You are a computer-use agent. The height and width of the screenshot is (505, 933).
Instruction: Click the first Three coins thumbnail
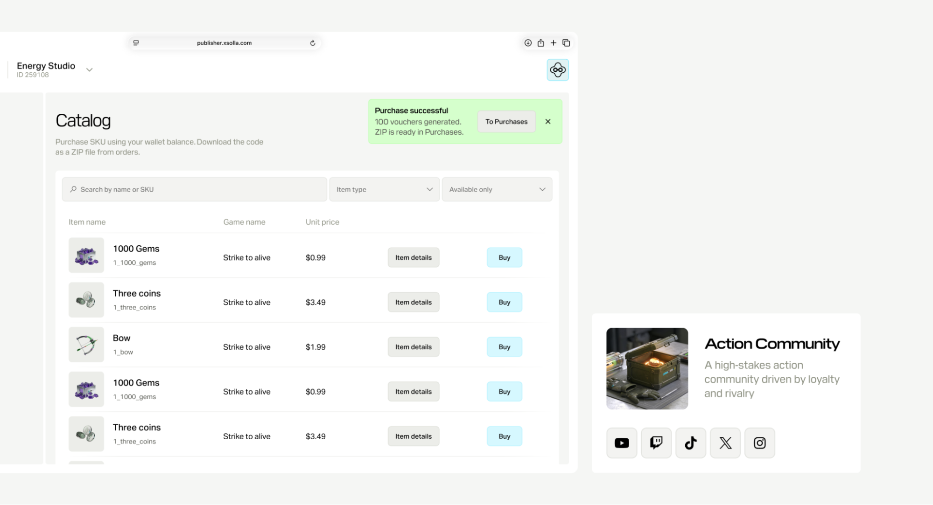[x=86, y=300]
